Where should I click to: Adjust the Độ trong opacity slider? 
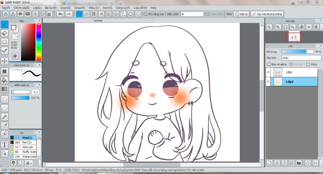tap(297, 52)
